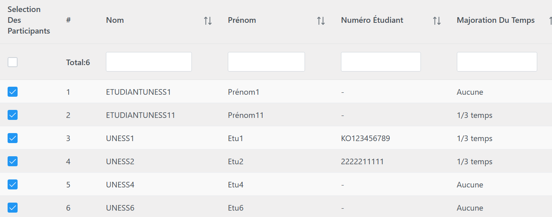Untick the UNESS4 participant checkbox
552x217 pixels.
[x=13, y=185]
